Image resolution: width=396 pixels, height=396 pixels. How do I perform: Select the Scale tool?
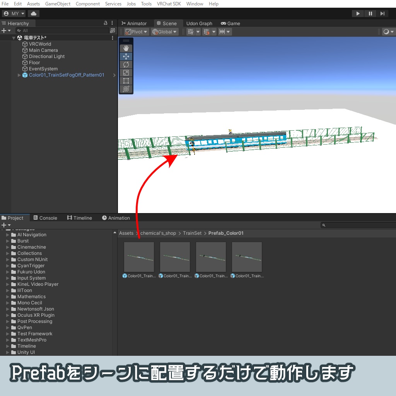[x=126, y=72]
